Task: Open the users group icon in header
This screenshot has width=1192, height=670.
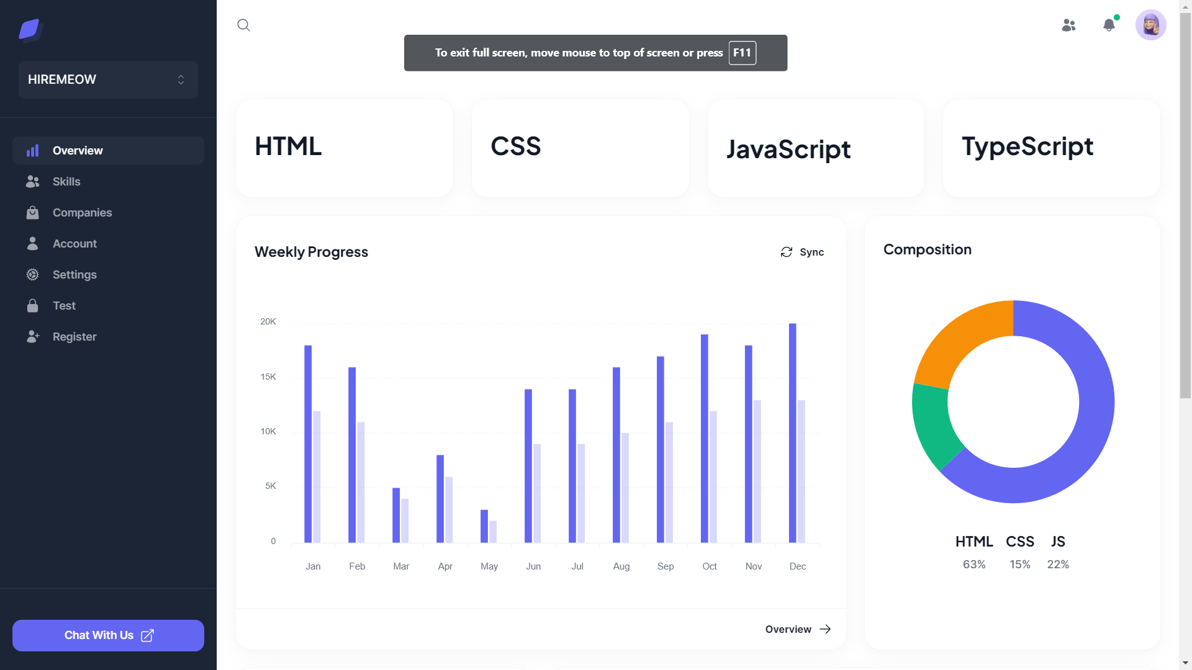Action: pyautogui.click(x=1068, y=25)
